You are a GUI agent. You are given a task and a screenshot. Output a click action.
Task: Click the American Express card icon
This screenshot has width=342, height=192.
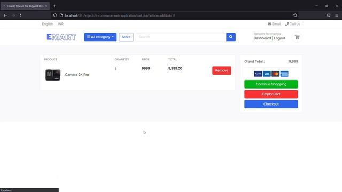284,74
